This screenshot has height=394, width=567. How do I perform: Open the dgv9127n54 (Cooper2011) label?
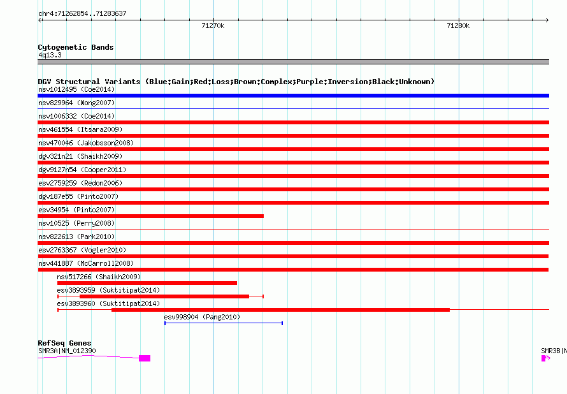(x=82, y=170)
